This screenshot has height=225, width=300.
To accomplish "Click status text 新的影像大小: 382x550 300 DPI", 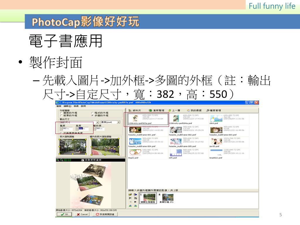I will 101,210.
